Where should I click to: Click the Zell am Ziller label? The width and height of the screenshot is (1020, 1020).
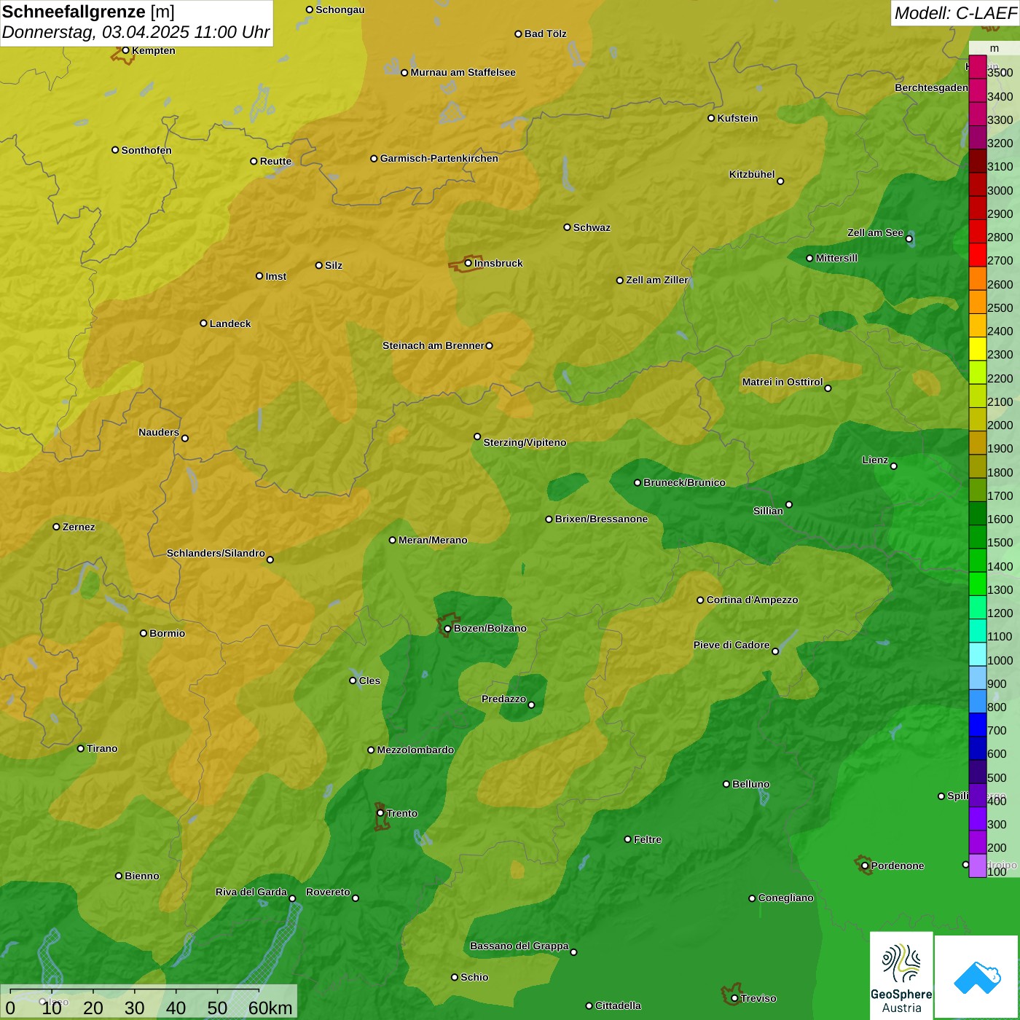pos(657,280)
